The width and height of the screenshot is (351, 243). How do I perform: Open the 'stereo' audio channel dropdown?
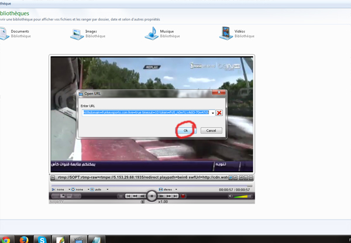click(176, 190)
